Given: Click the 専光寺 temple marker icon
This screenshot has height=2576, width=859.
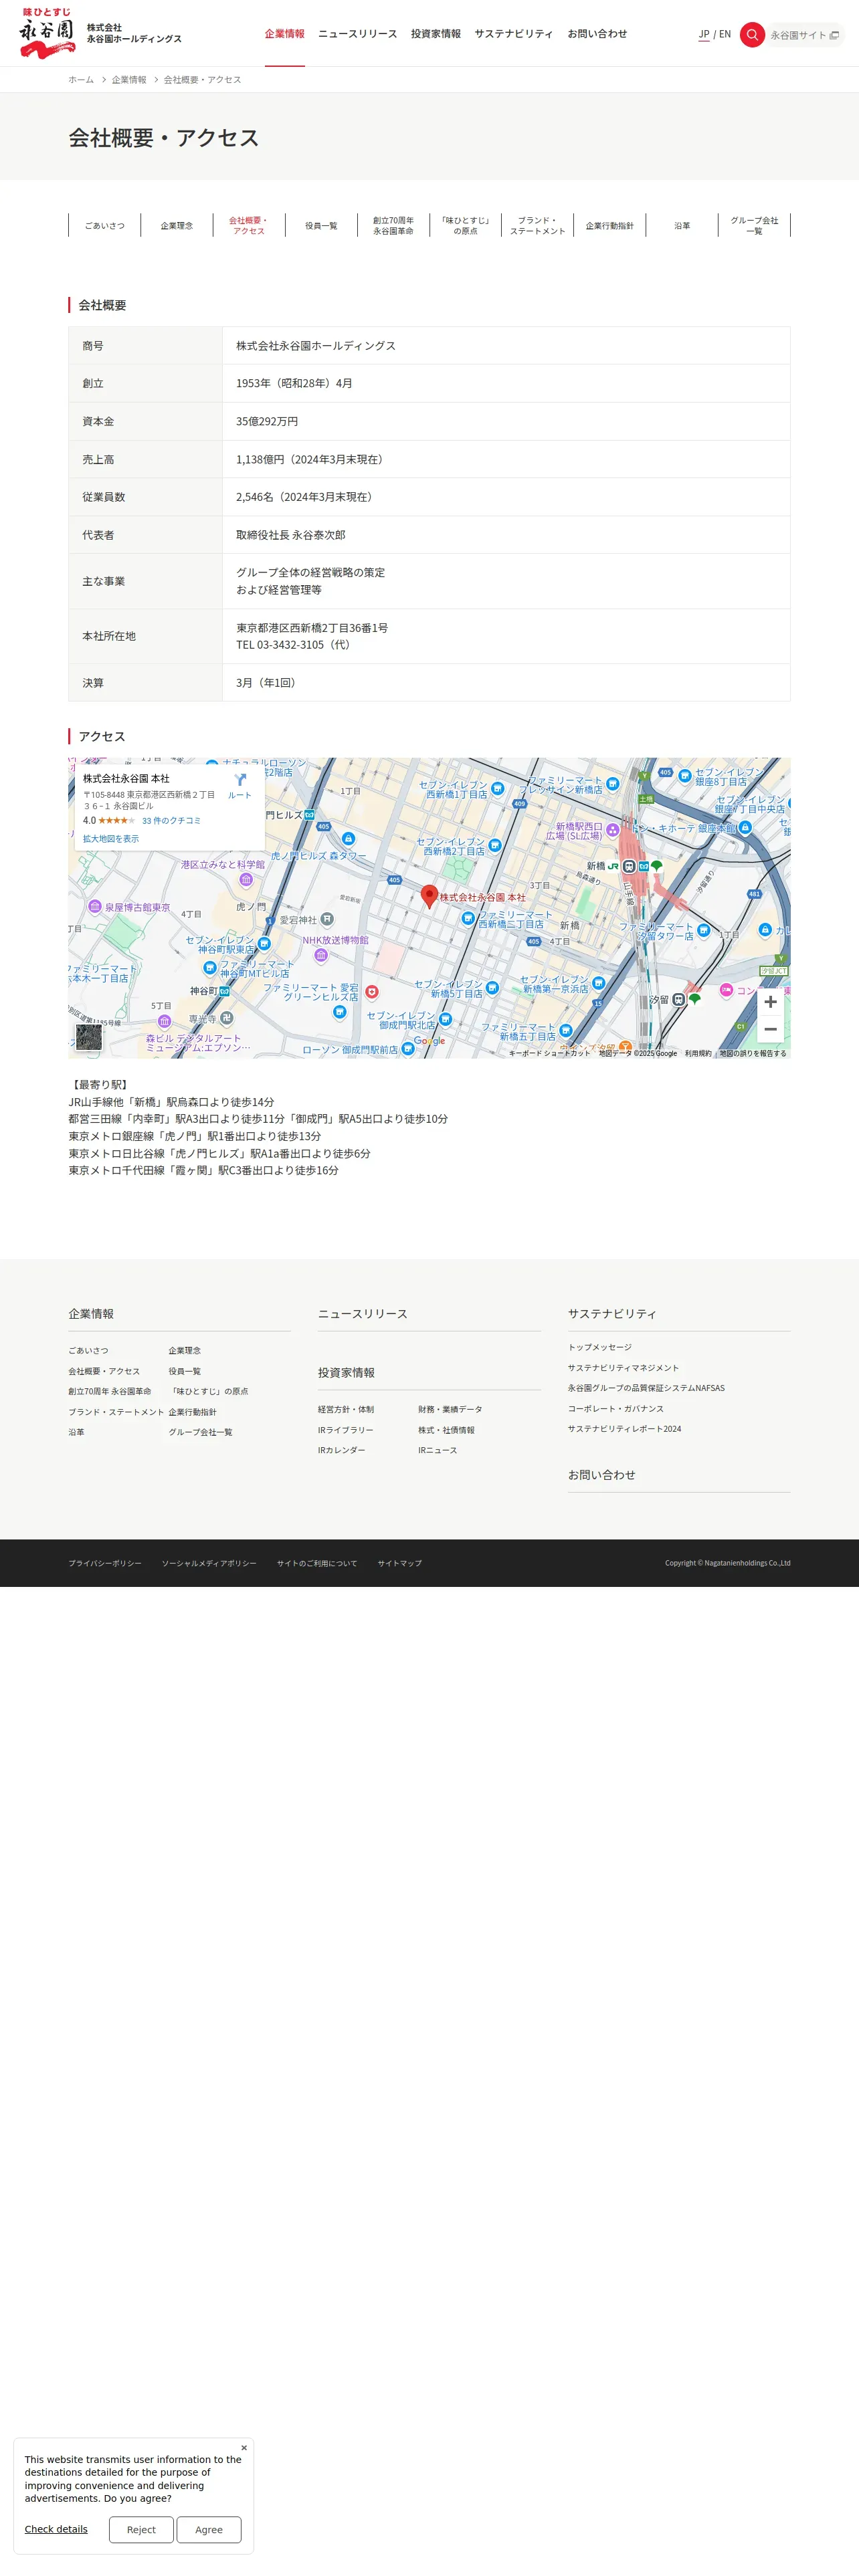Looking at the screenshot, I should pyautogui.click(x=227, y=1018).
